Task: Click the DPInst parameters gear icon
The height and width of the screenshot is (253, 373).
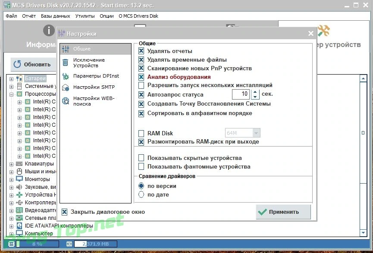Action: tap(66, 76)
